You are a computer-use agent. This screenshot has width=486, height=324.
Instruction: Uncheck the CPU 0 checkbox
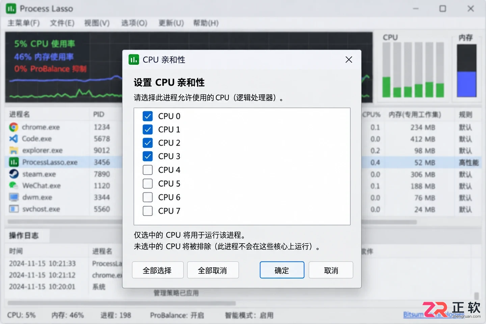coord(148,116)
